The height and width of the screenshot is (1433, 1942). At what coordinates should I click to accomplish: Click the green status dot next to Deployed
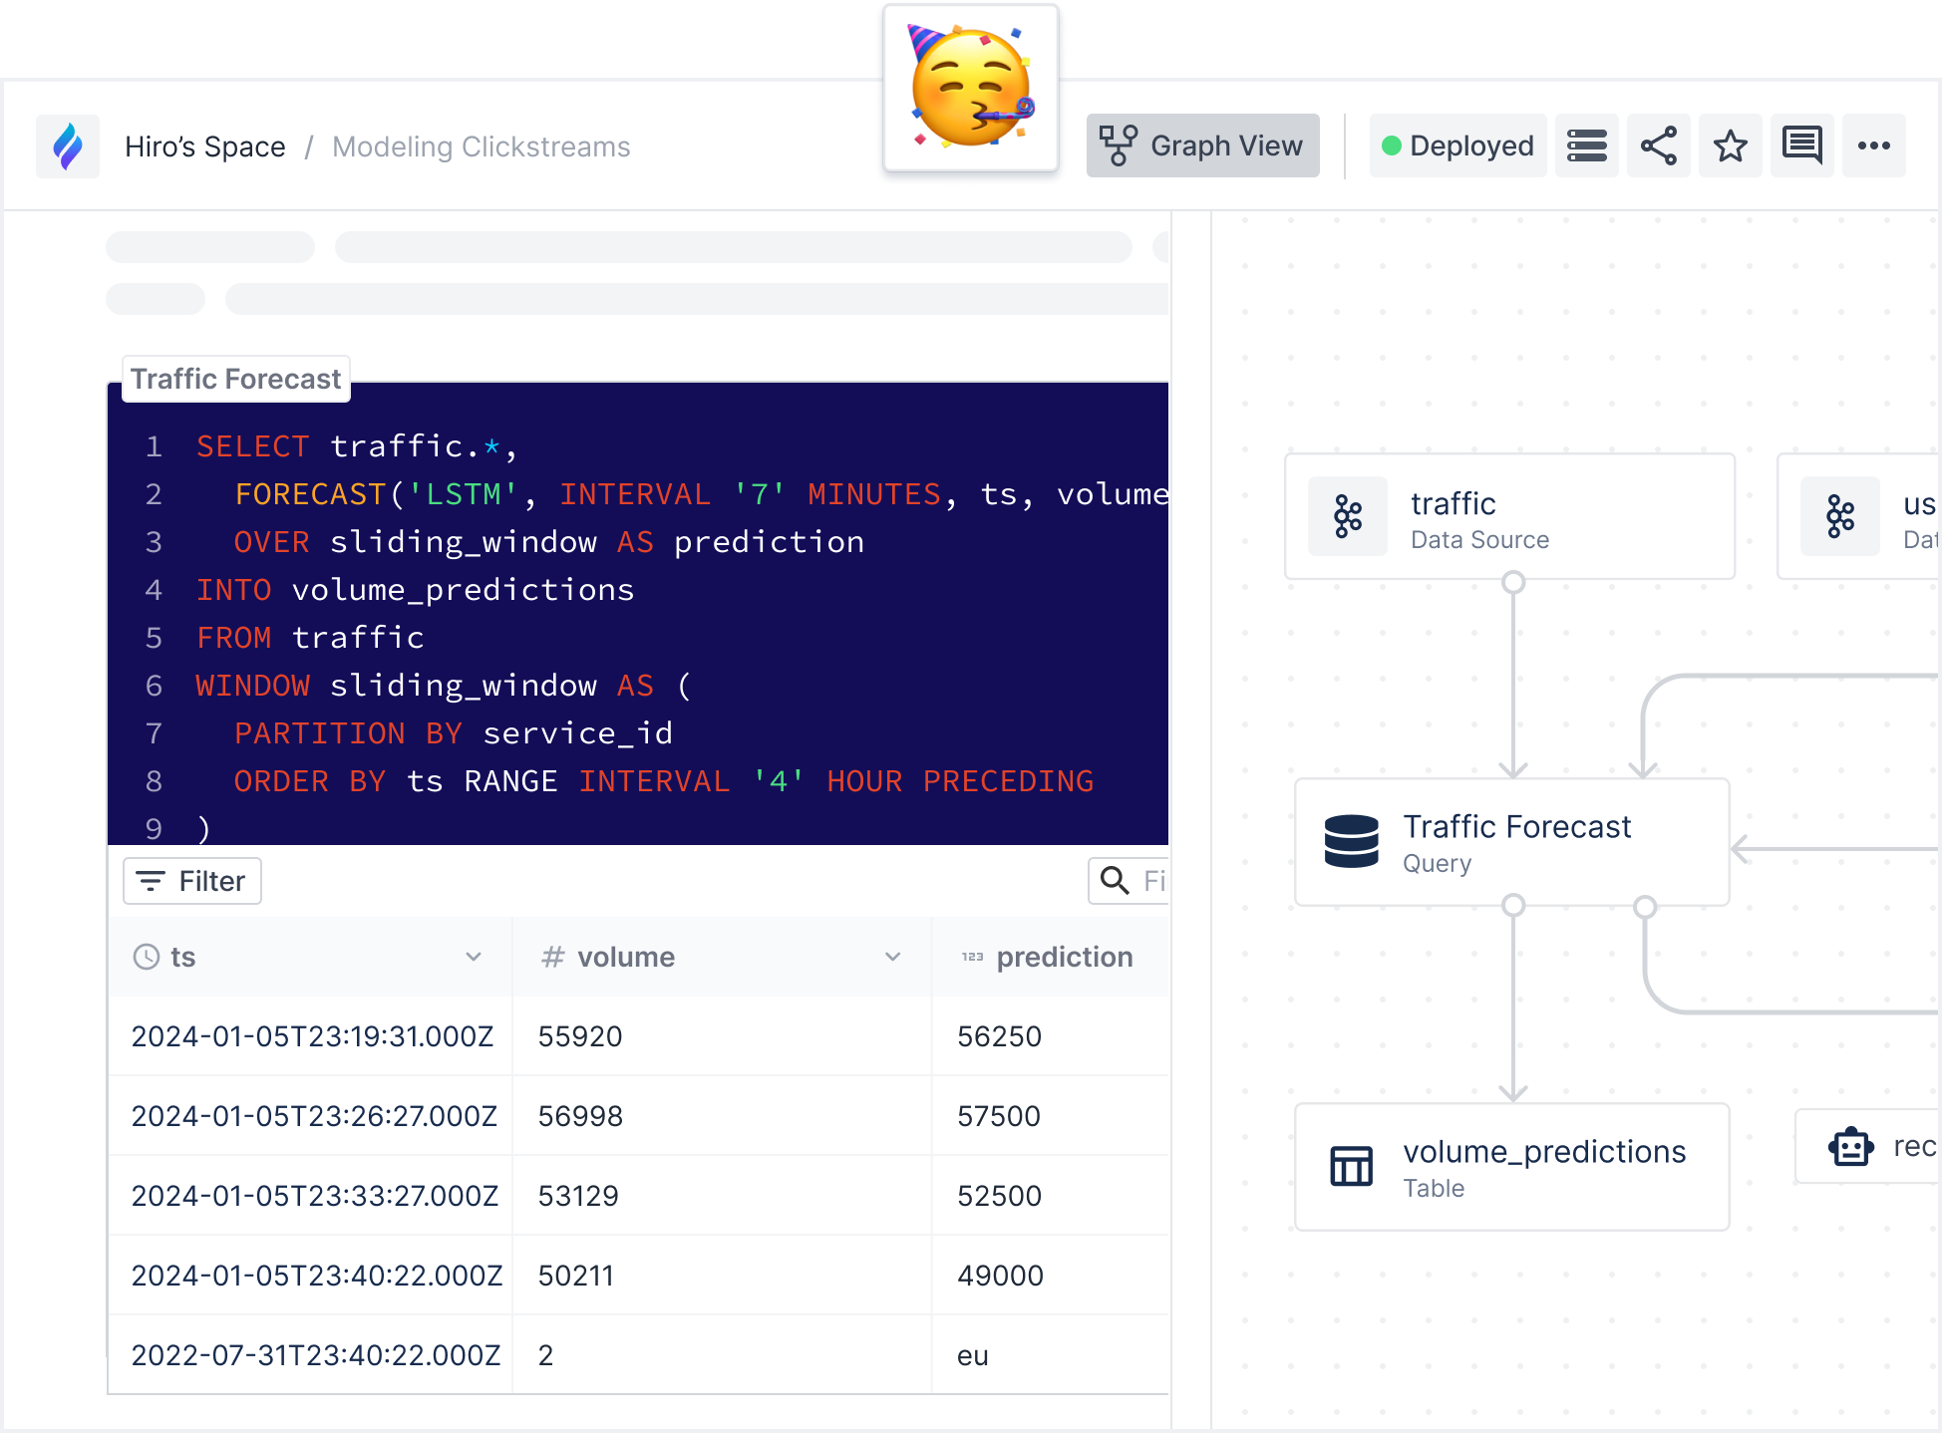pos(1394,145)
